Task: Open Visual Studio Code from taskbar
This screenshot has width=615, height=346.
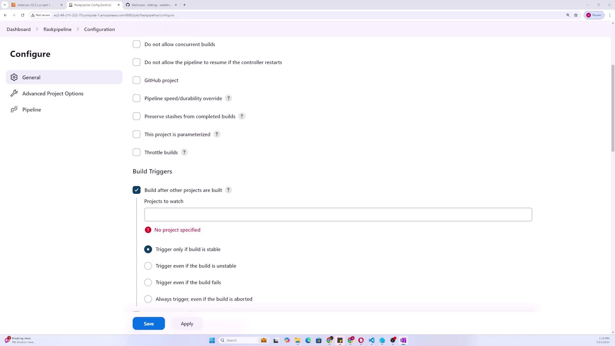Action: pyautogui.click(x=372, y=340)
